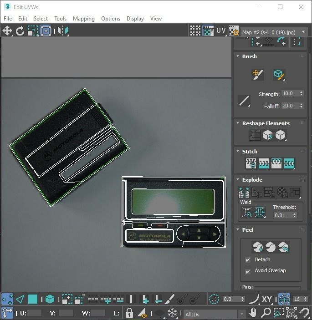Open the File menu
This screenshot has width=312, height=320.
8,19
